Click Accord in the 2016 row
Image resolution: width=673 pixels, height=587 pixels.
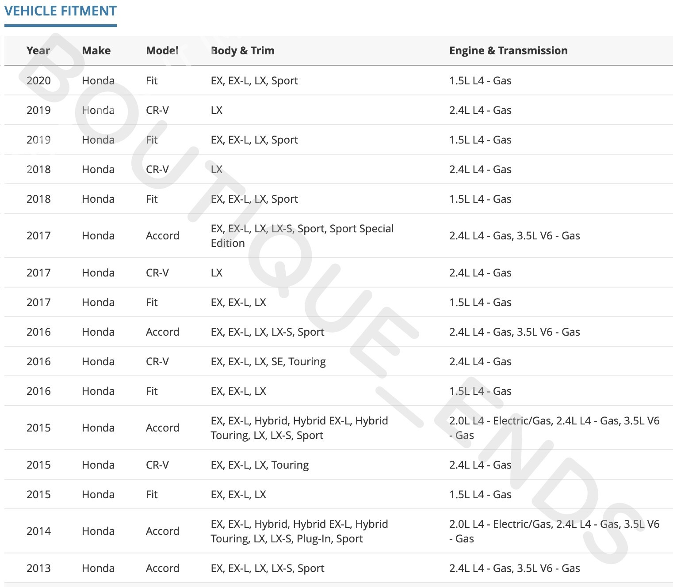(x=163, y=332)
